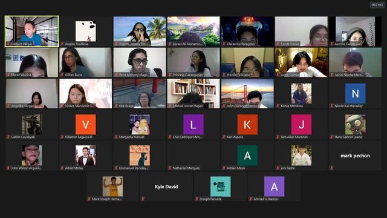Screen dimensions: 387x218
Task: Open Jibrael Ali Mohammad's landscape video tile
Action: [x=193, y=31]
